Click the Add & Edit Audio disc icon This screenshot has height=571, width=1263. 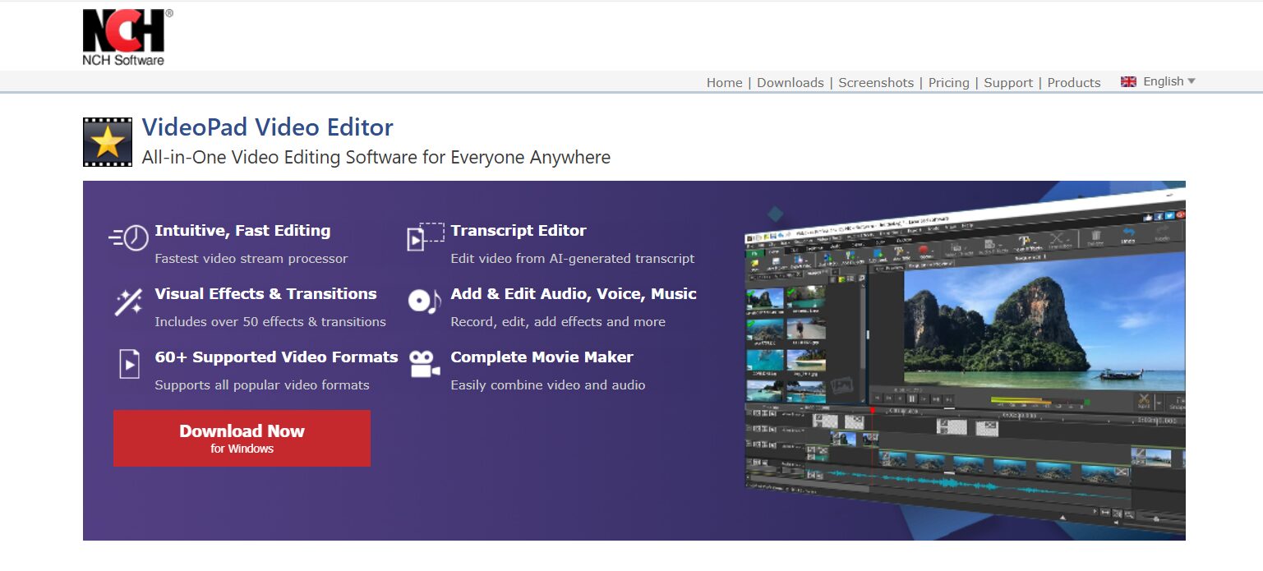pyautogui.click(x=424, y=301)
